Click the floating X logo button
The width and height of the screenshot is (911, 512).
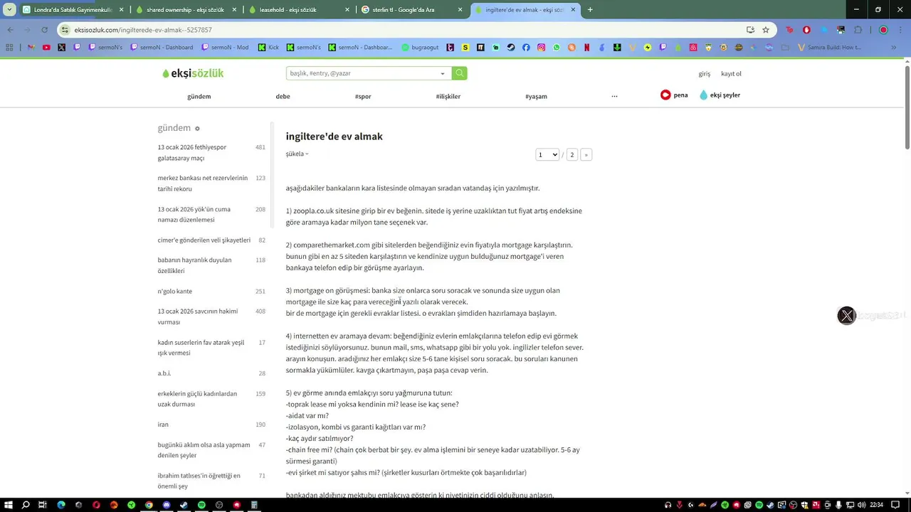click(x=846, y=316)
